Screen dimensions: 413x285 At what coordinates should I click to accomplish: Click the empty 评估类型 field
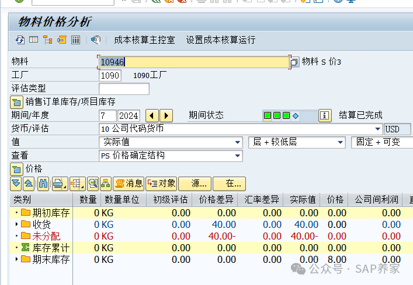click(124, 89)
